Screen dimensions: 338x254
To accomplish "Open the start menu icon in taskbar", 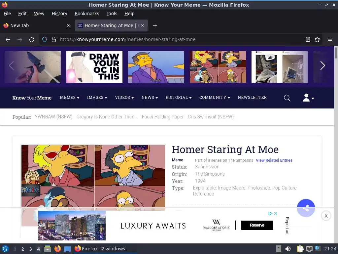I will (5, 249).
